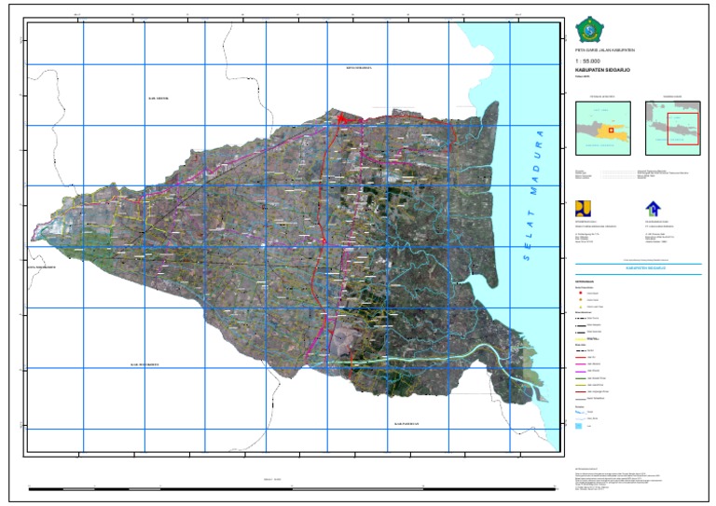Click the red marker at the map's north

pyautogui.click(x=342, y=119)
